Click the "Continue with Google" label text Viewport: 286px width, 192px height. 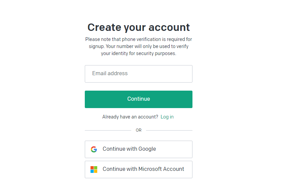point(129,149)
